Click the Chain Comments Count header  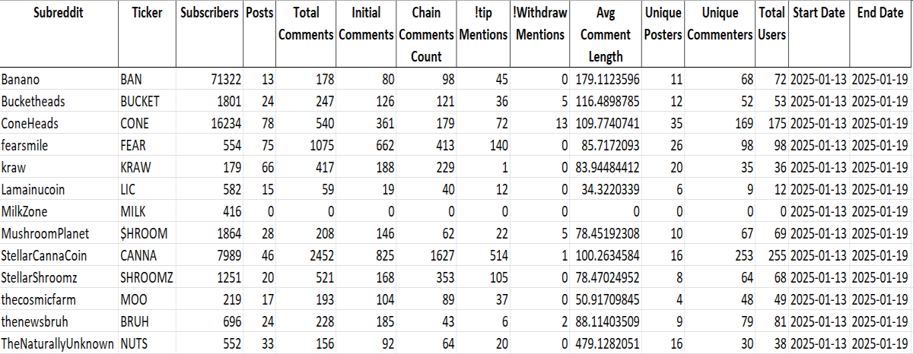(426, 34)
